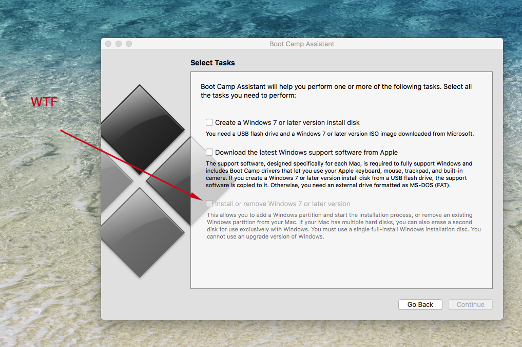Image resolution: width=522 pixels, height=347 pixels.
Task: Click the Continue button
Action: point(470,304)
